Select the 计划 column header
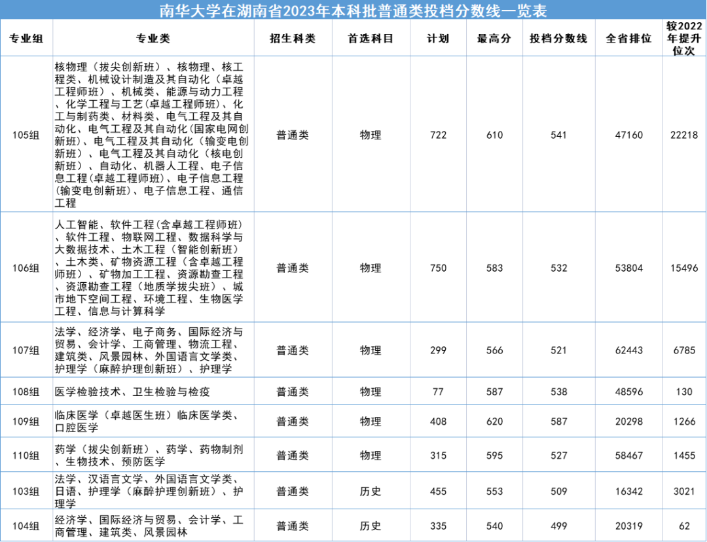This screenshot has height=542, width=707. click(x=437, y=39)
